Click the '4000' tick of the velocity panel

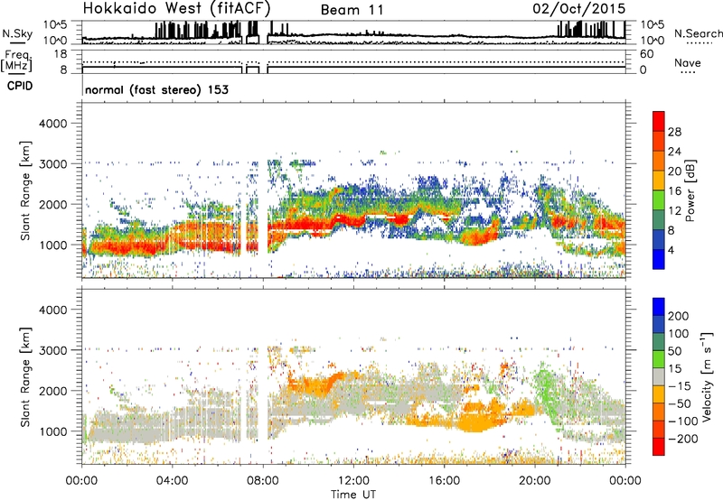[x=52, y=310]
